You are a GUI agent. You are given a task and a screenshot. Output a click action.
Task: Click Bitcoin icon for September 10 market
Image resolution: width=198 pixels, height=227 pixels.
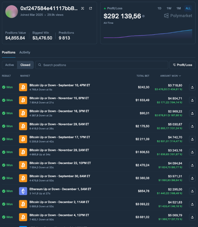pos(23,87)
